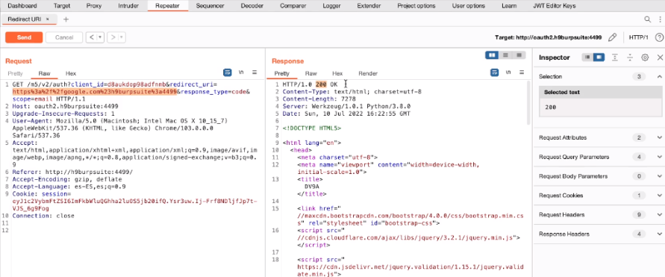
Task: Open Inspector settings gear
Action: (645, 57)
